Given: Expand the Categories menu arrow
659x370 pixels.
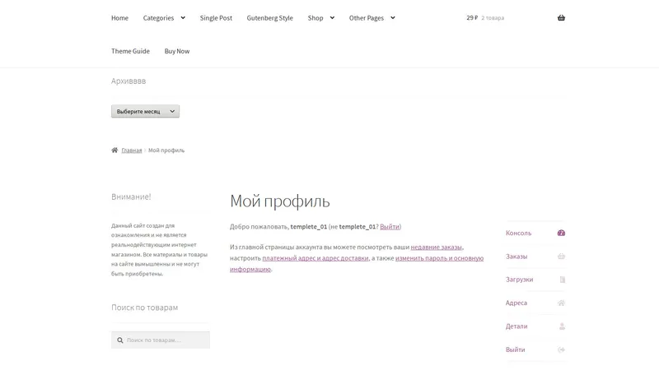Looking at the screenshot, I should click(x=183, y=17).
